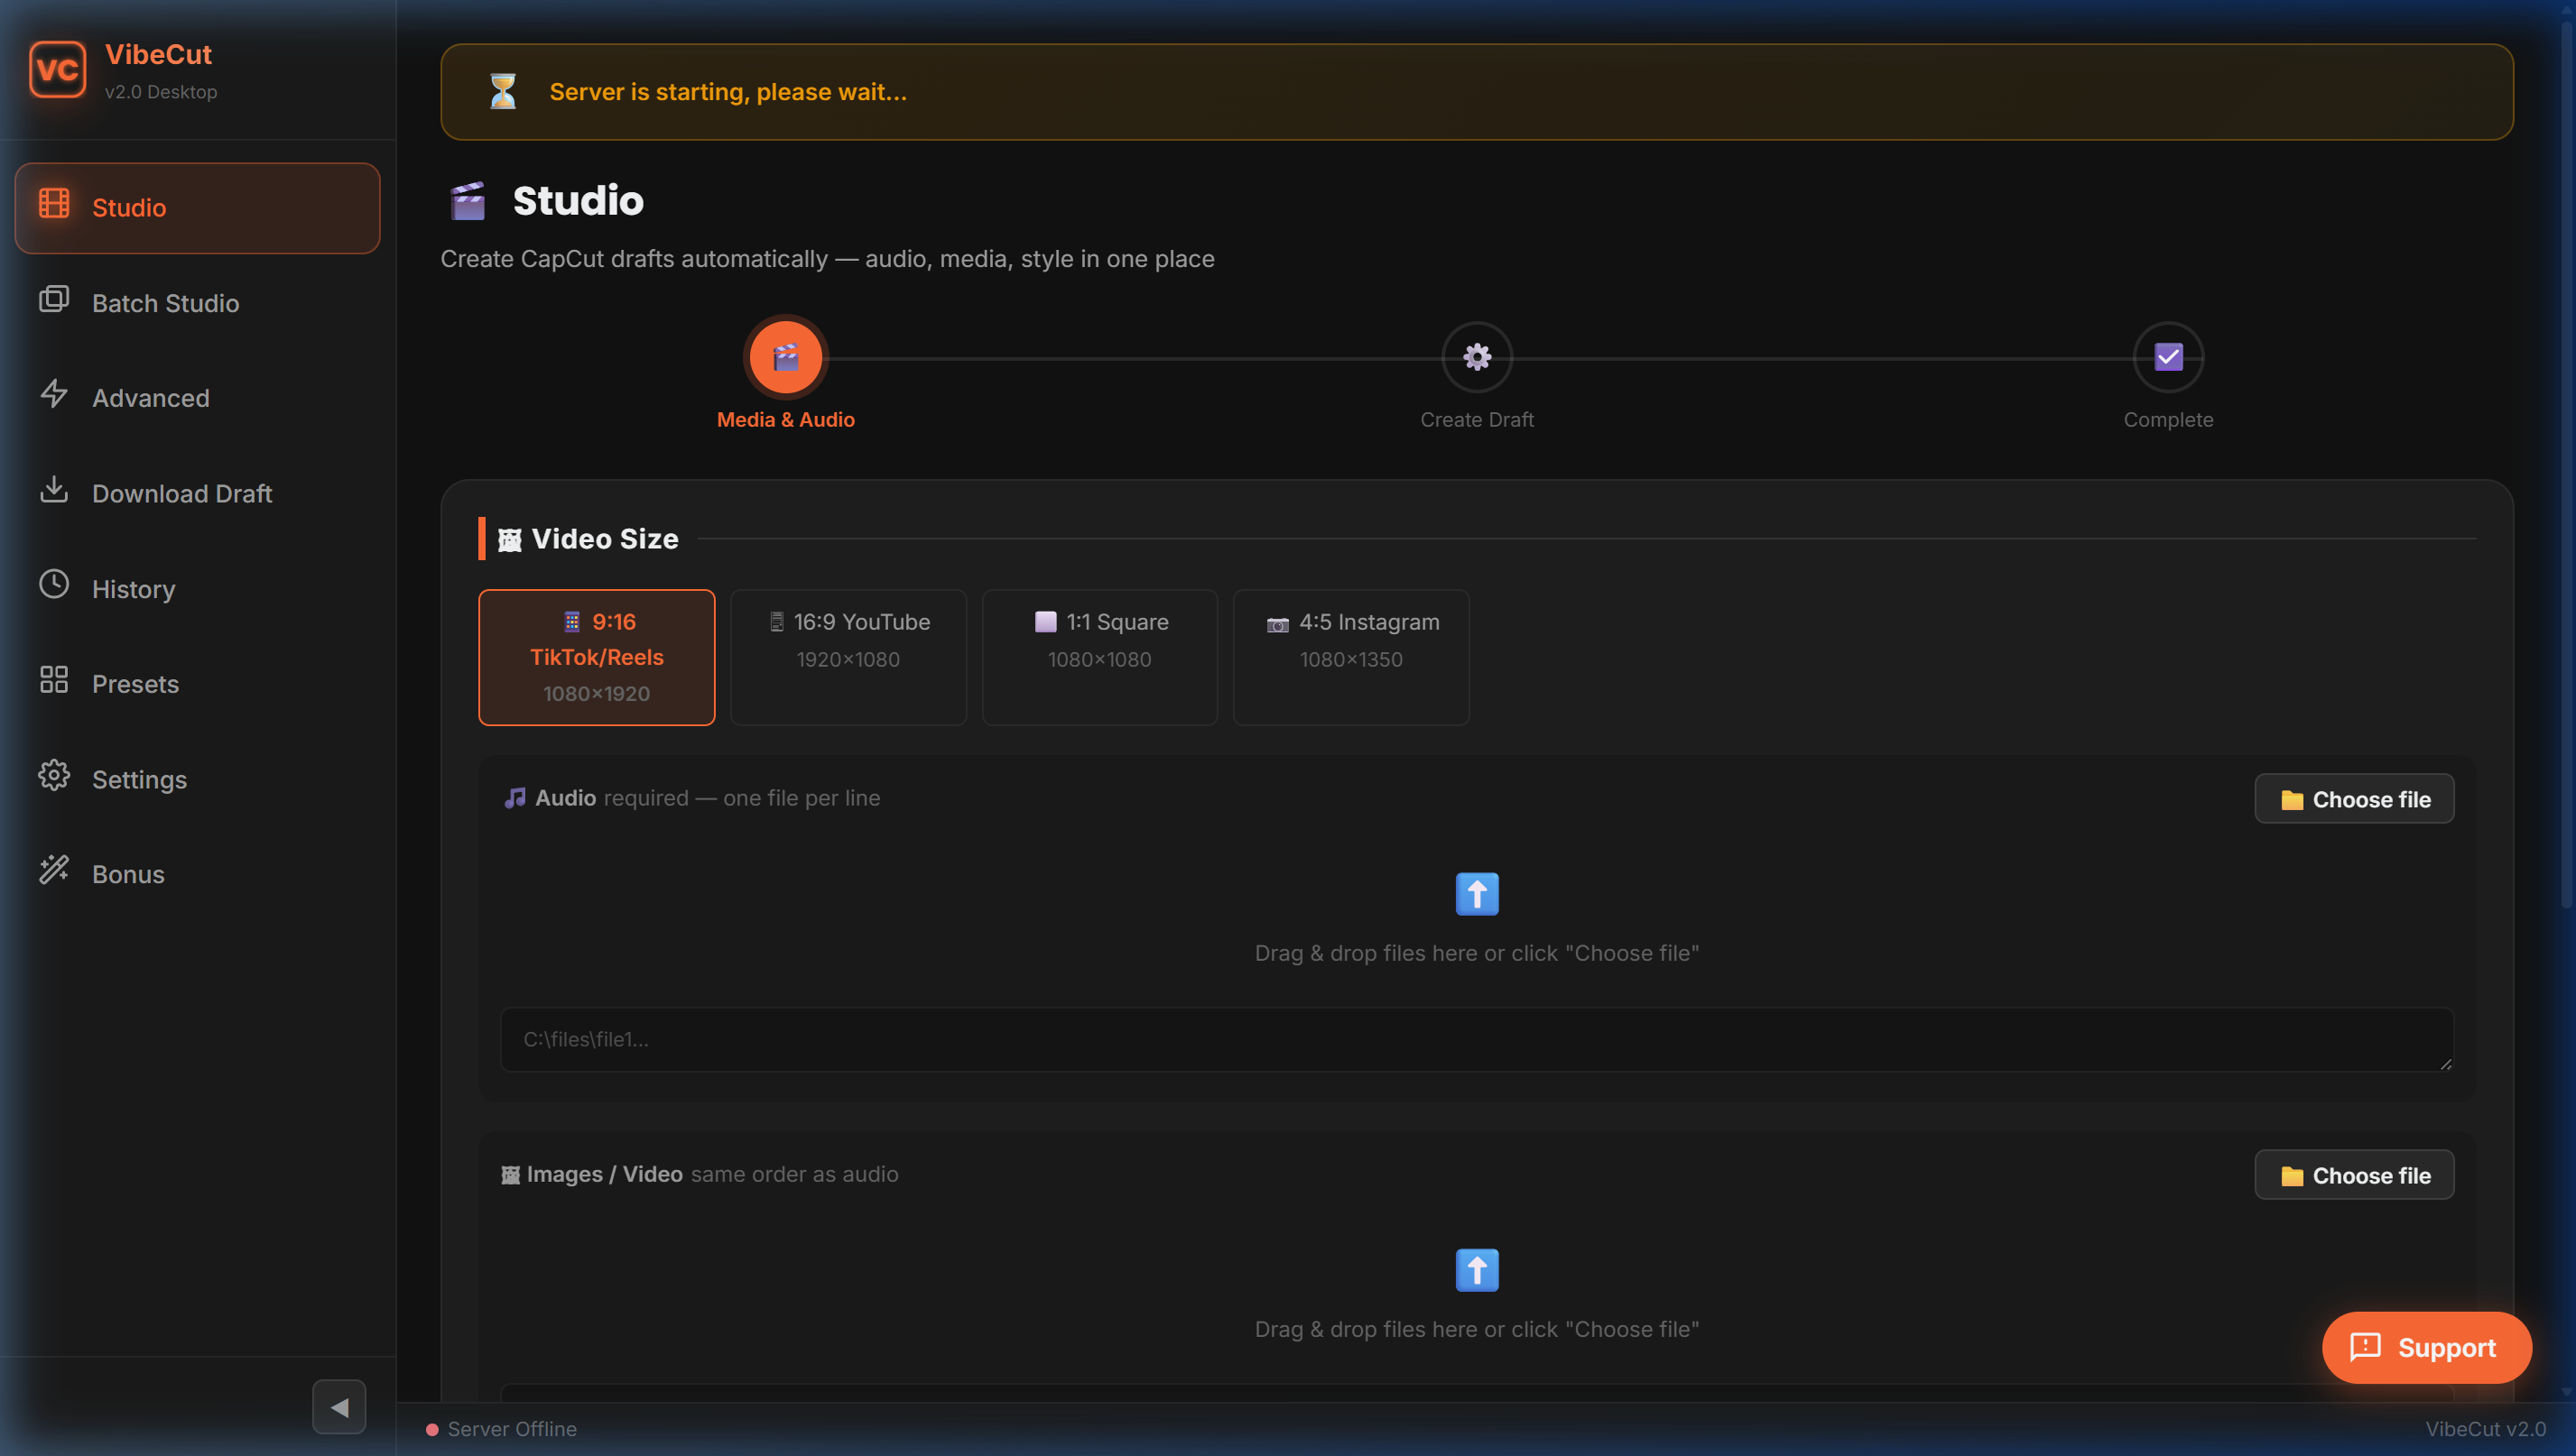
Task: Open the Download Draft page
Action: 197,494
